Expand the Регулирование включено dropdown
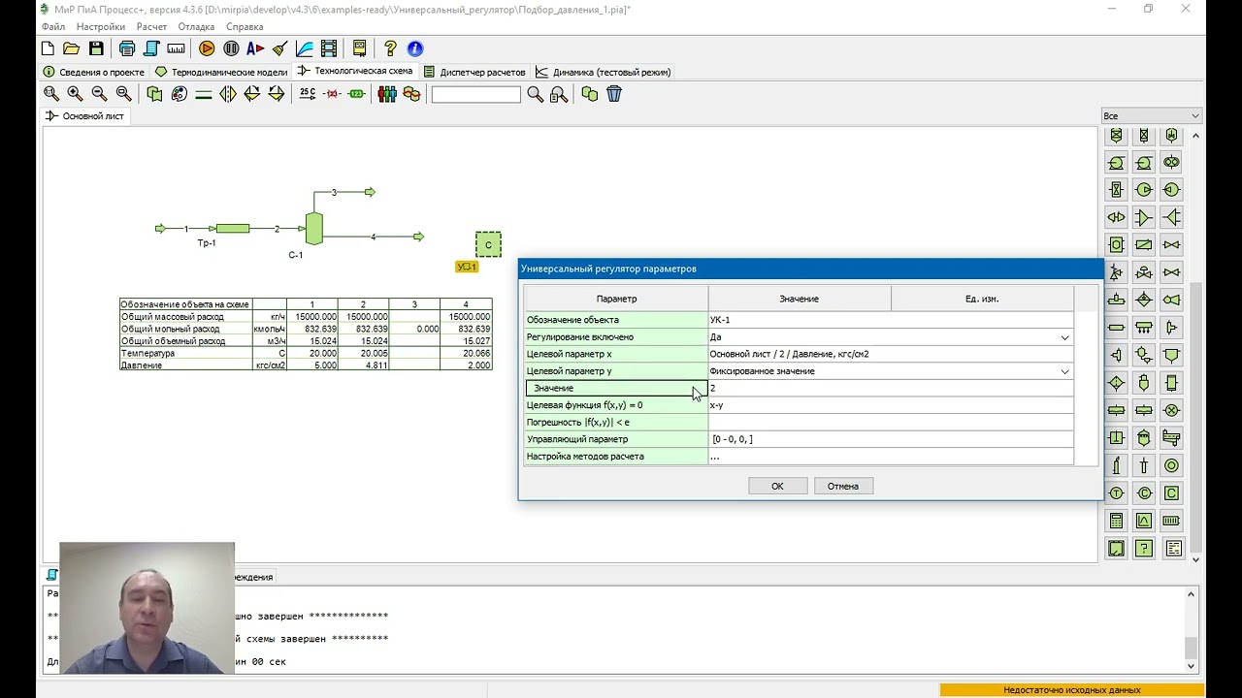Viewport: 1242px width, 698px height. point(1064,337)
